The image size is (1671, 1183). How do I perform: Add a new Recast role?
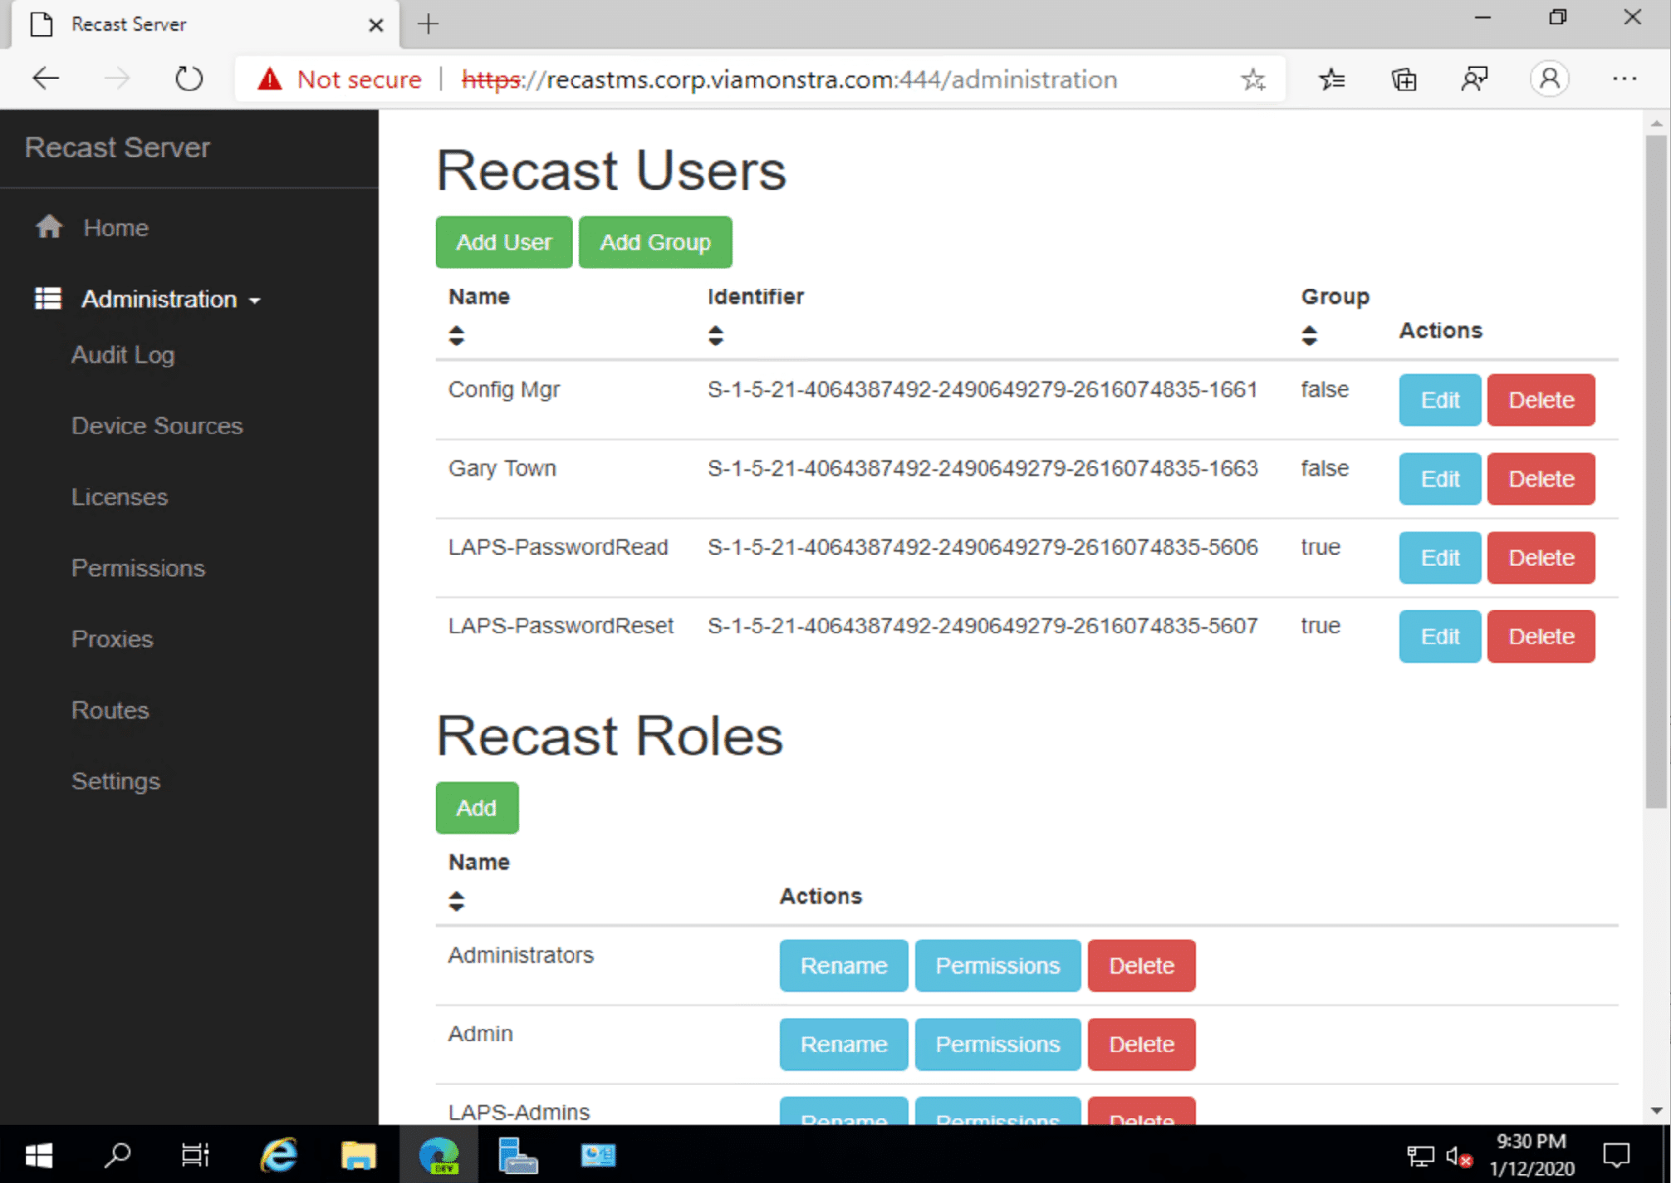477,807
